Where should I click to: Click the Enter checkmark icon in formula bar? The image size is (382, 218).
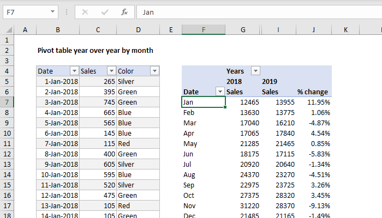104,11
